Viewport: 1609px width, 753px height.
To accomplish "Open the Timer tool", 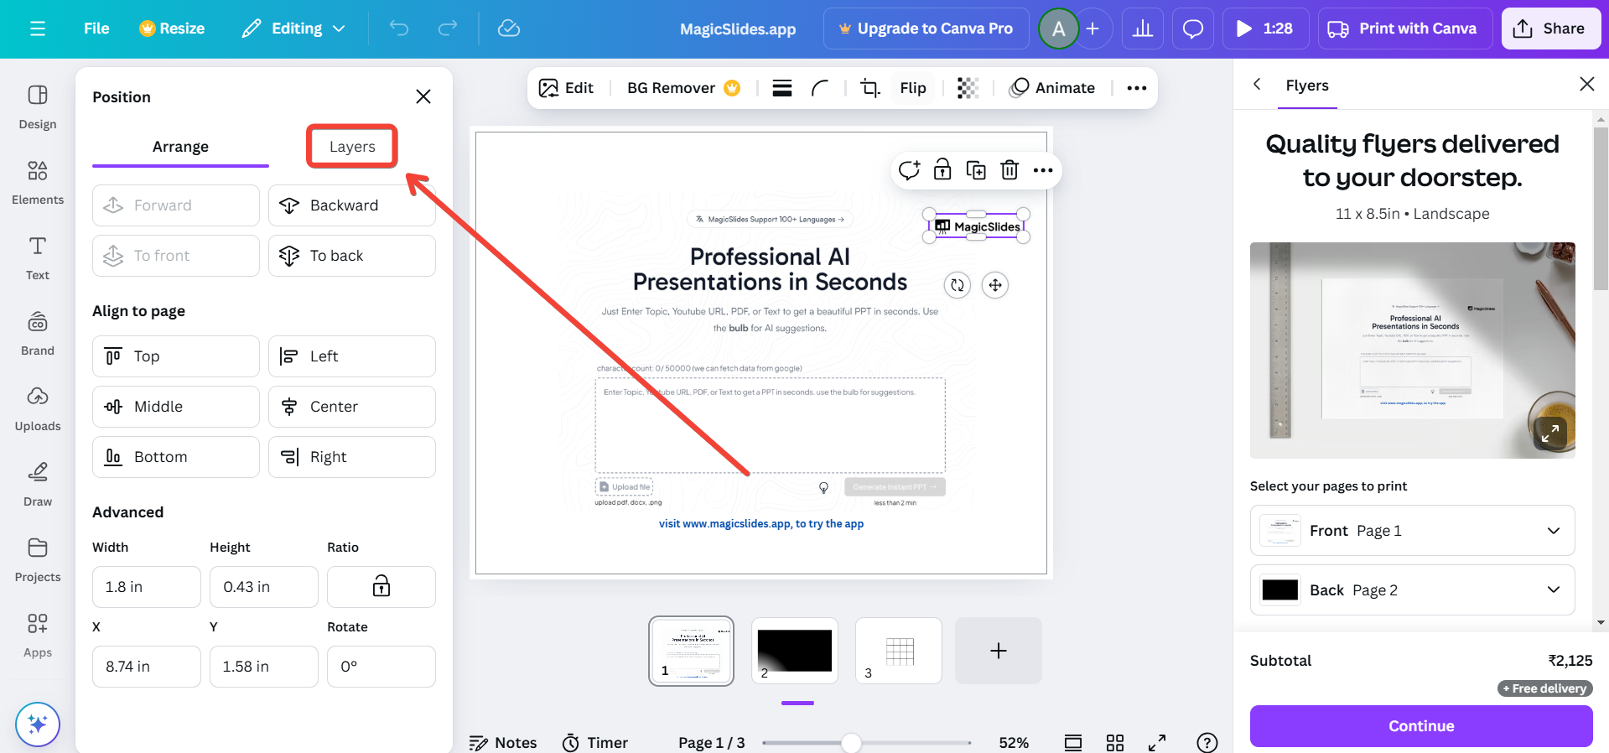I will tap(595, 743).
